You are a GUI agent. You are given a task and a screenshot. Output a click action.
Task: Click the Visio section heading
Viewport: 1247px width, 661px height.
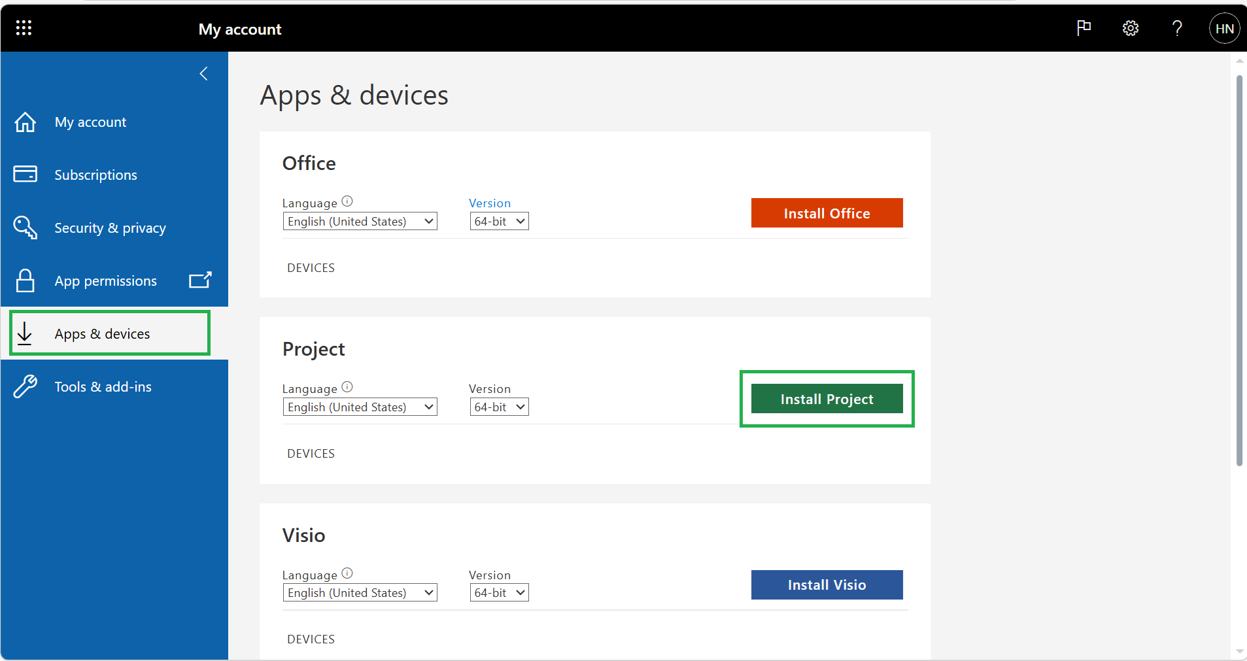click(x=304, y=535)
